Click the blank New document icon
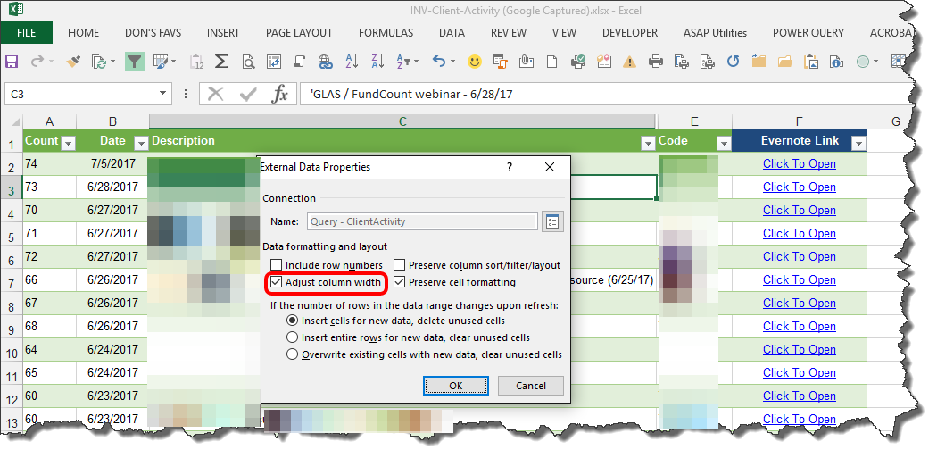The height and width of the screenshot is (458, 937). point(552,61)
